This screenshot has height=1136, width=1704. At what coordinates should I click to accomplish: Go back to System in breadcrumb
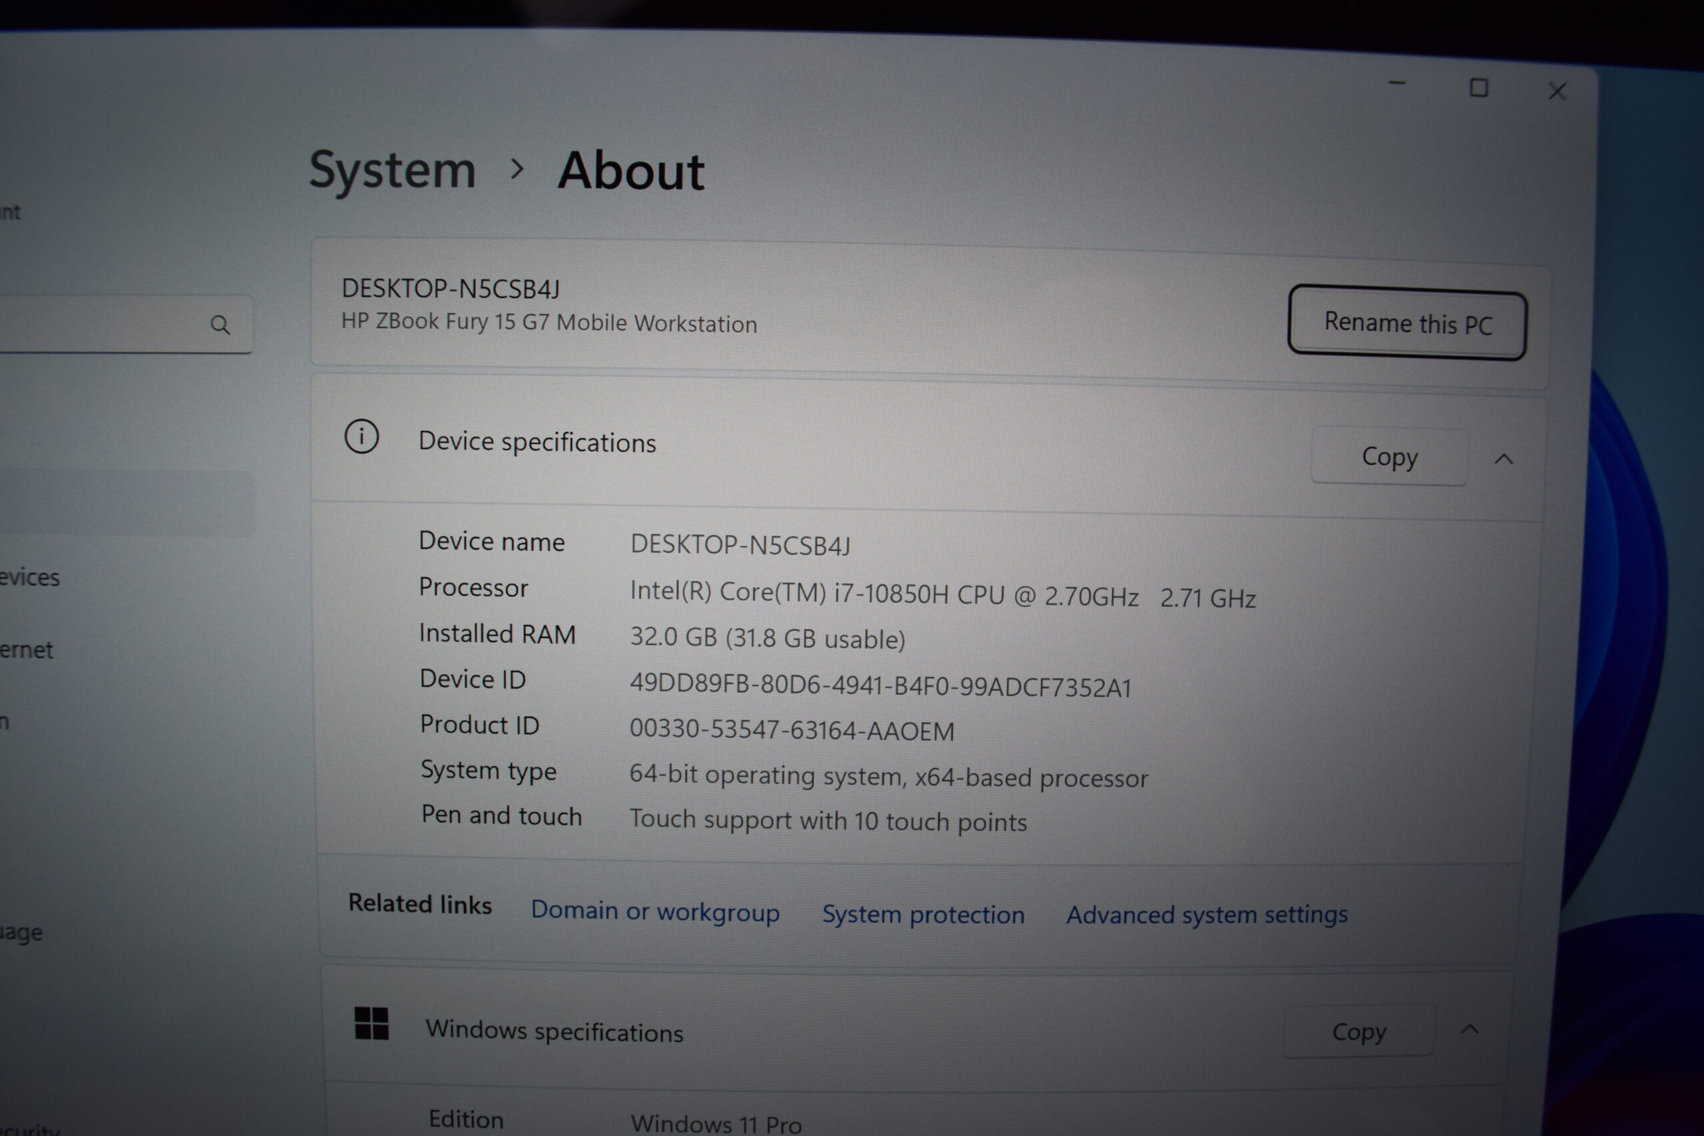[x=392, y=172]
